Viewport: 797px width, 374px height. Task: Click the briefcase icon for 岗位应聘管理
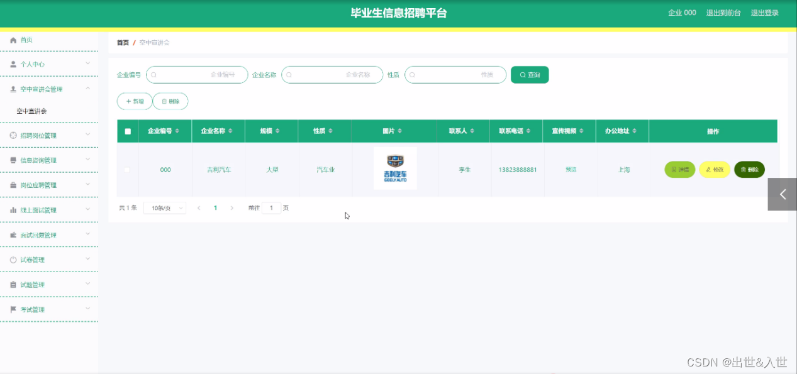(13, 185)
